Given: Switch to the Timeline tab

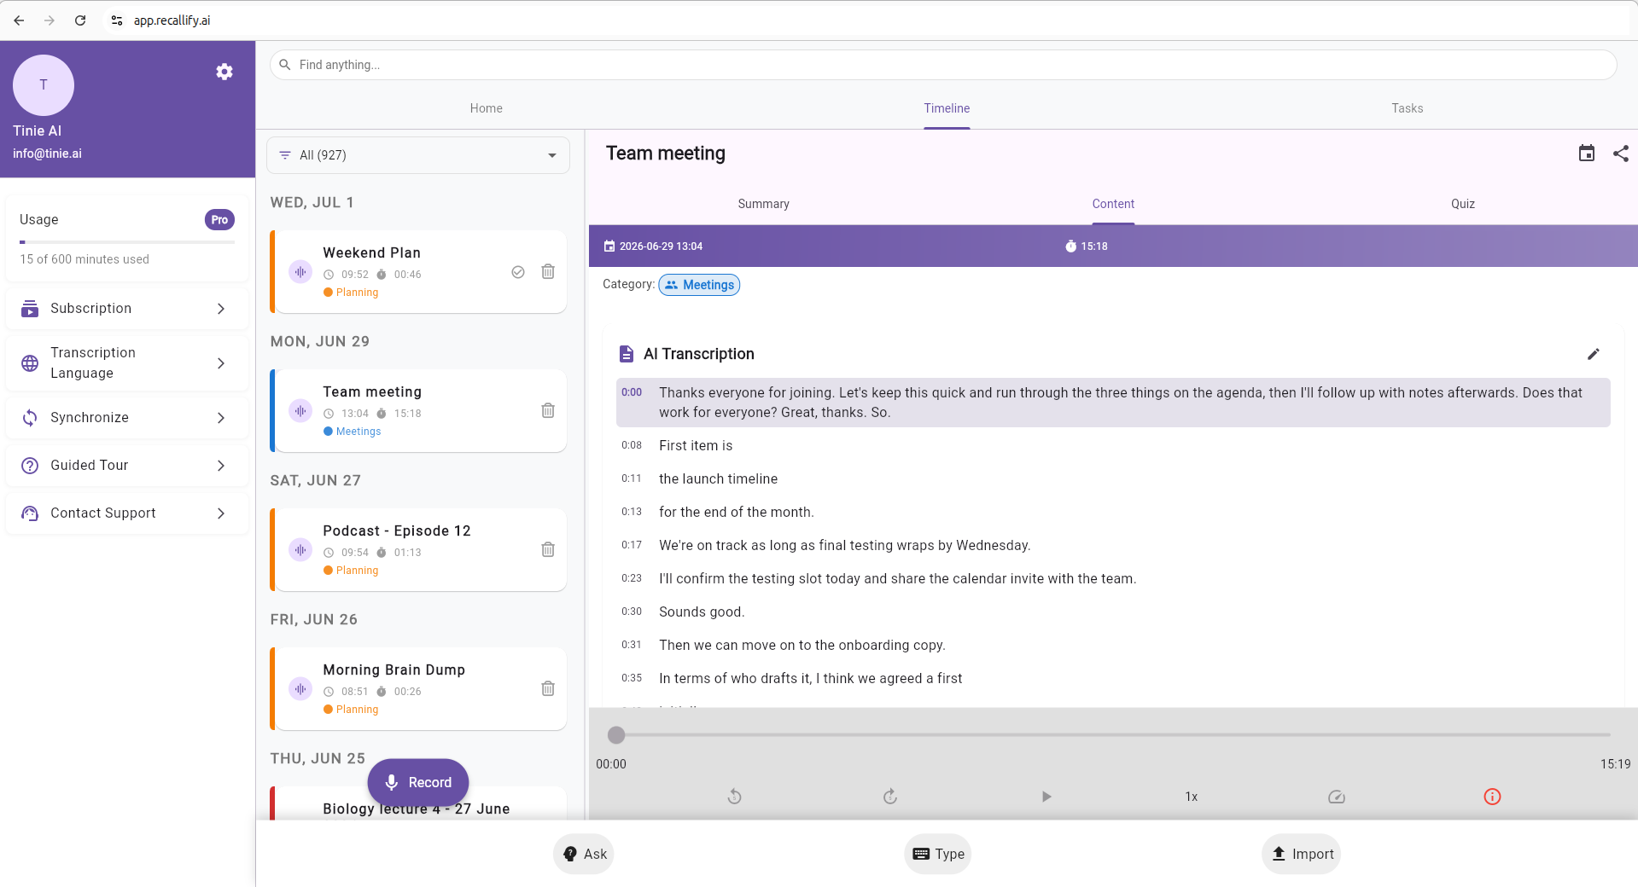Looking at the screenshot, I should [x=947, y=108].
